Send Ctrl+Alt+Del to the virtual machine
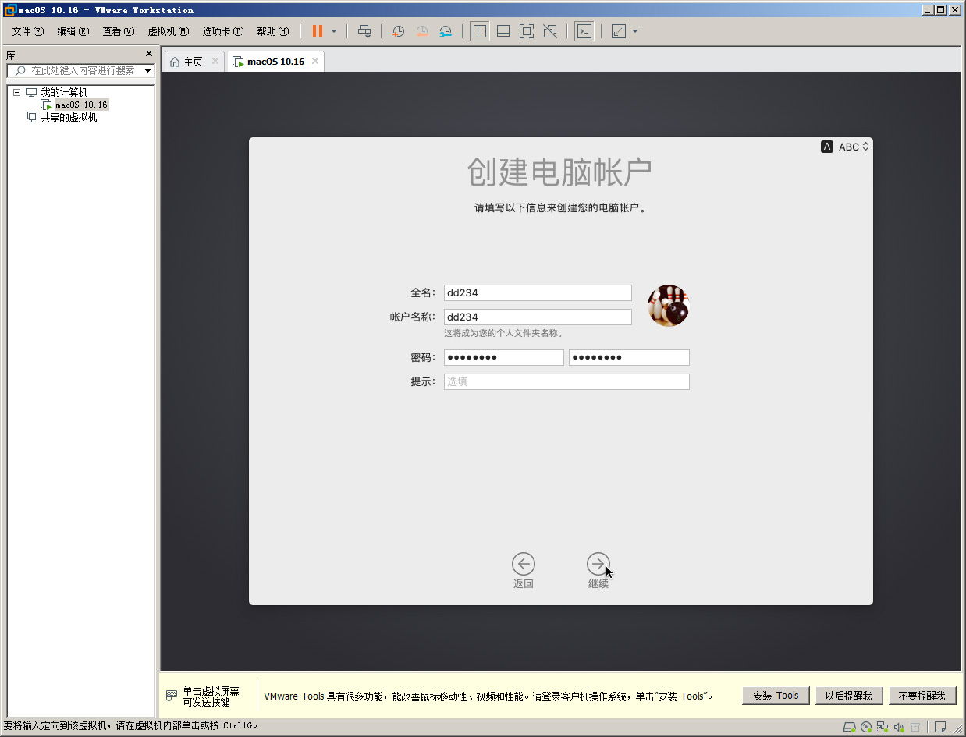 [364, 31]
